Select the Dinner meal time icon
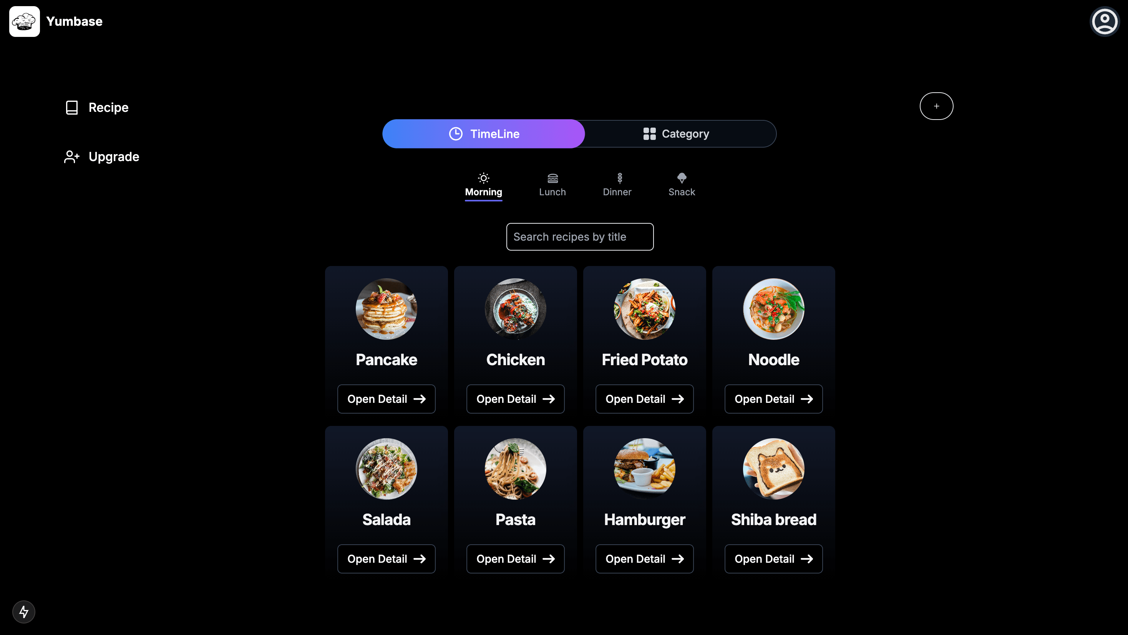The height and width of the screenshot is (635, 1128). tap(617, 178)
